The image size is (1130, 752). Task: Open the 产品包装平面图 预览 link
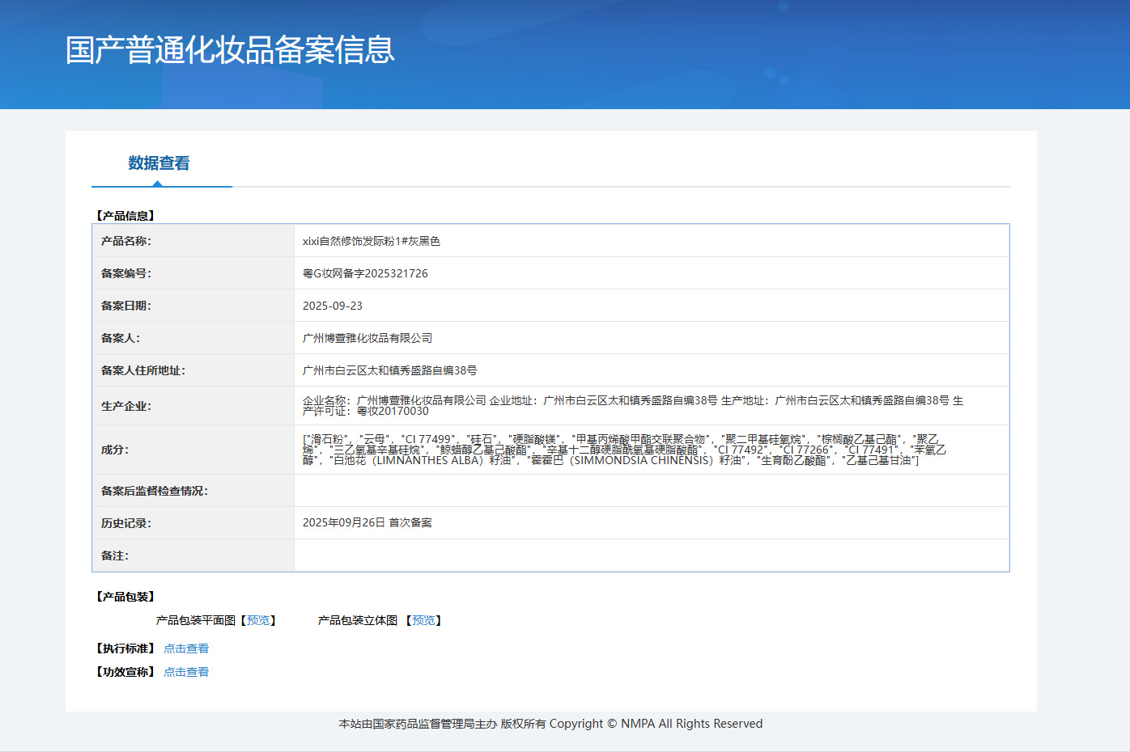coord(258,620)
